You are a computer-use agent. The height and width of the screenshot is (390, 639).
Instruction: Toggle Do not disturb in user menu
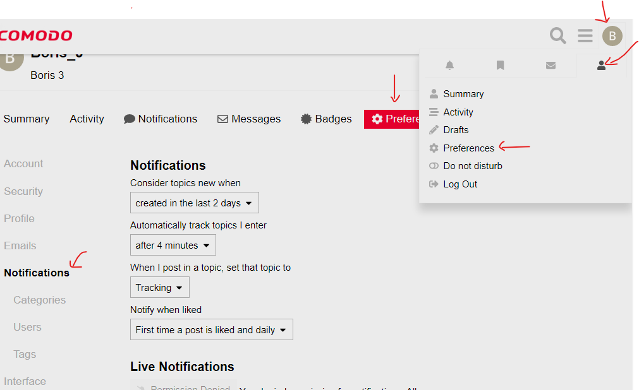472,166
